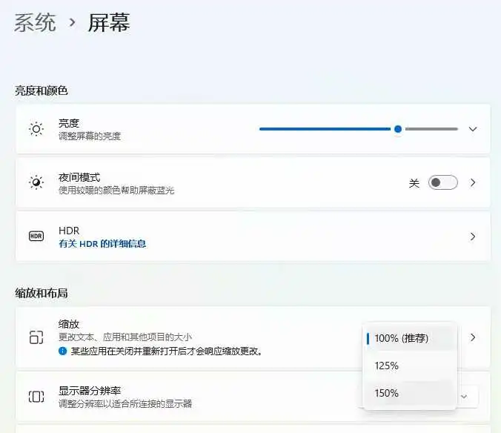This screenshot has width=501, height=433.
Task: Go back to 系统 in breadcrumb
Action: [x=35, y=22]
